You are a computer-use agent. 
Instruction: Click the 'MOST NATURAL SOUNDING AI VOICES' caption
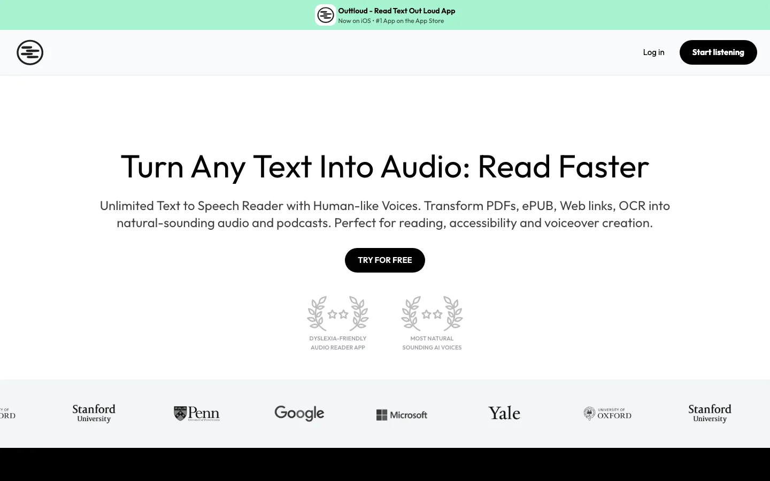(432, 343)
